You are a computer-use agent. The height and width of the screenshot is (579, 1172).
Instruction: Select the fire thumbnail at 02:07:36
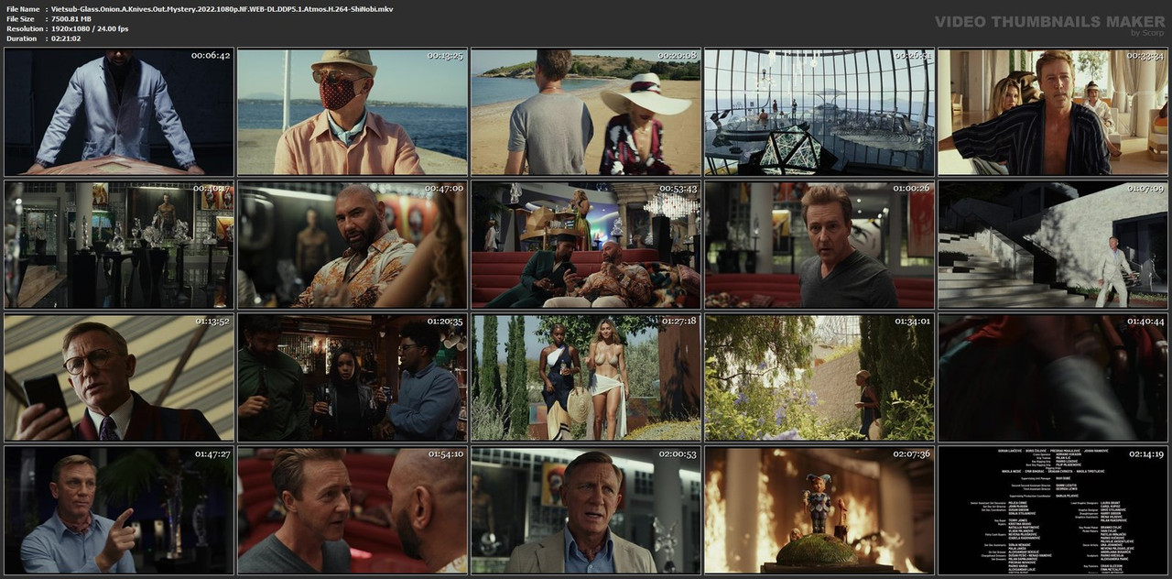(x=819, y=510)
